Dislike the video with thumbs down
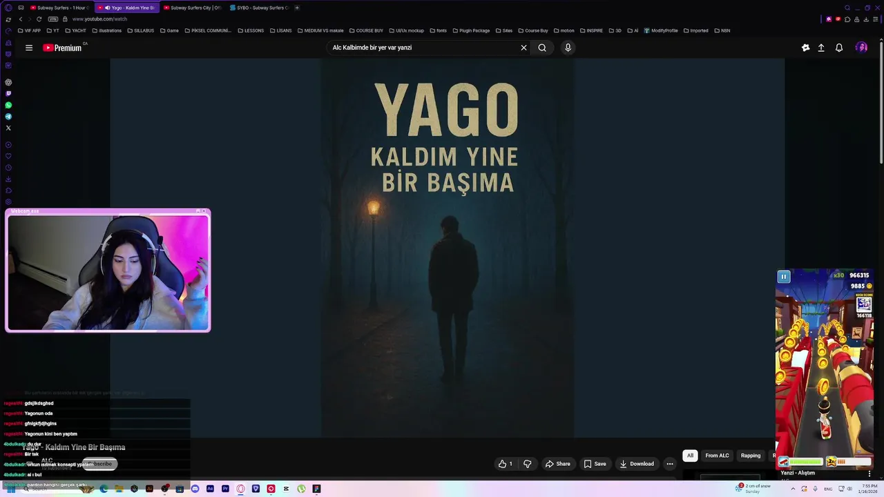The image size is (884, 497). (528, 464)
